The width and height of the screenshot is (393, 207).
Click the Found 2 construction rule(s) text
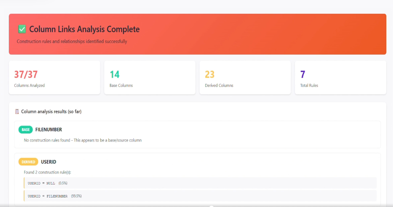pyautogui.click(x=47, y=172)
